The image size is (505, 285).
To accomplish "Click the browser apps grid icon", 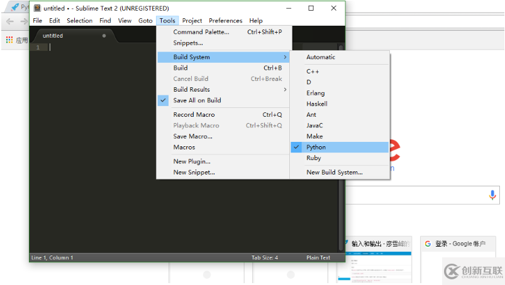I will click(x=9, y=40).
